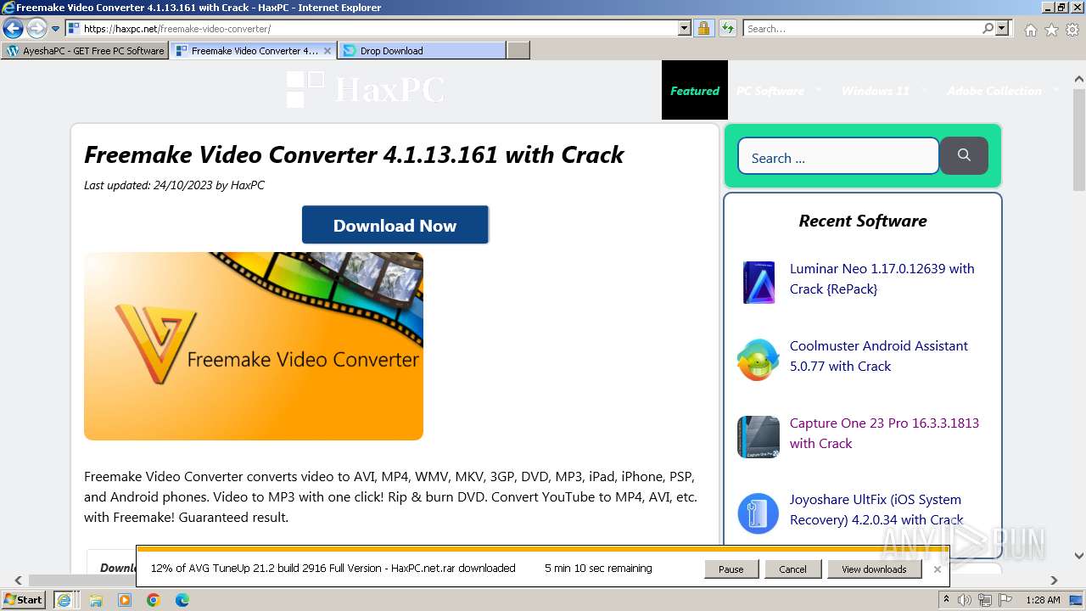Open the Windows 11 menu

[x=875, y=91]
